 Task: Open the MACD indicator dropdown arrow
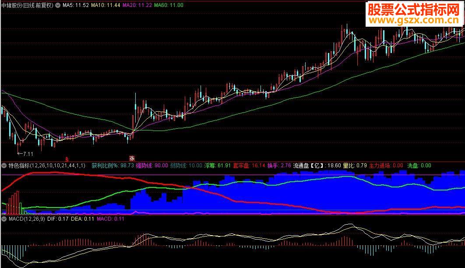pos(4,219)
